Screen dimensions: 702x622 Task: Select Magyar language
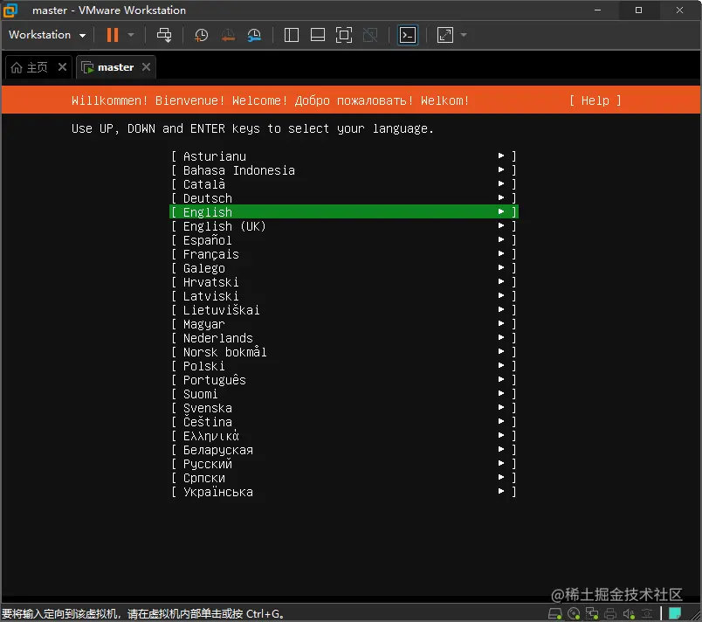pos(344,324)
